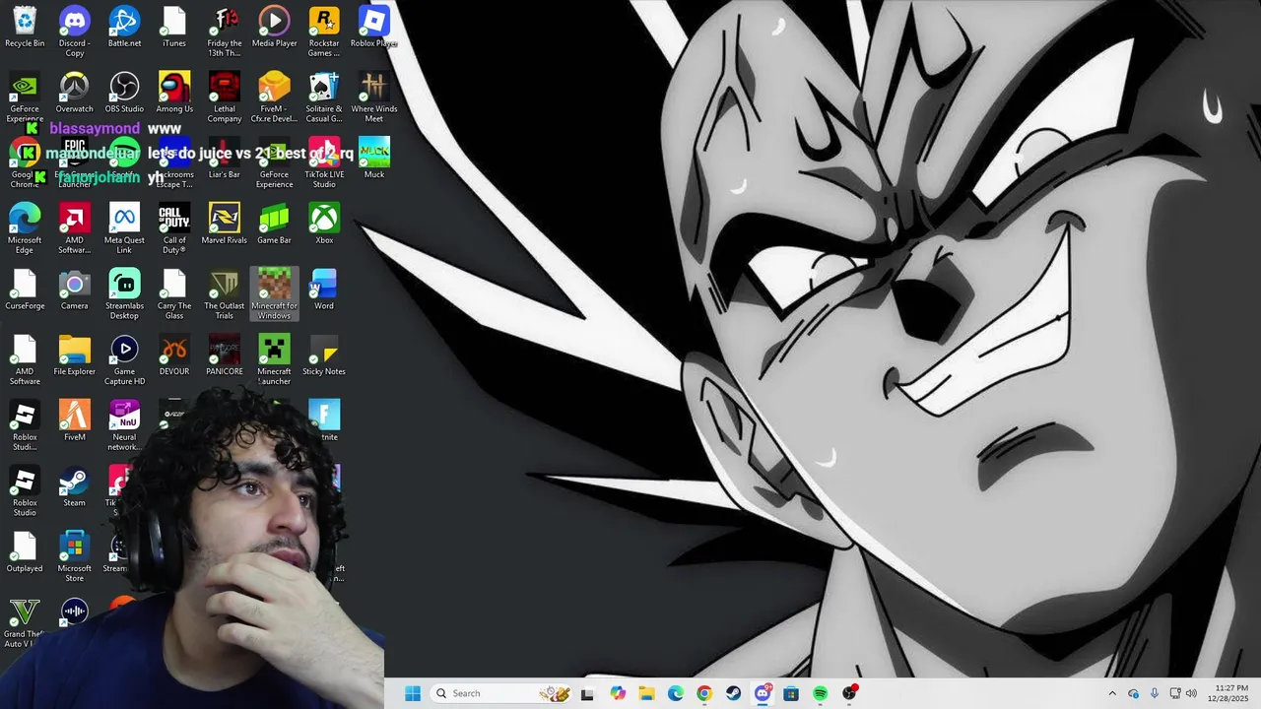This screenshot has width=1261, height=709.
Task: Open Solitaire & Casual Games icon
Action: point(324,97)
